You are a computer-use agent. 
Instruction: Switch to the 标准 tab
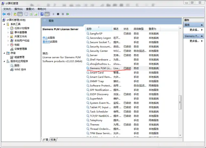[x=53, y=140]
